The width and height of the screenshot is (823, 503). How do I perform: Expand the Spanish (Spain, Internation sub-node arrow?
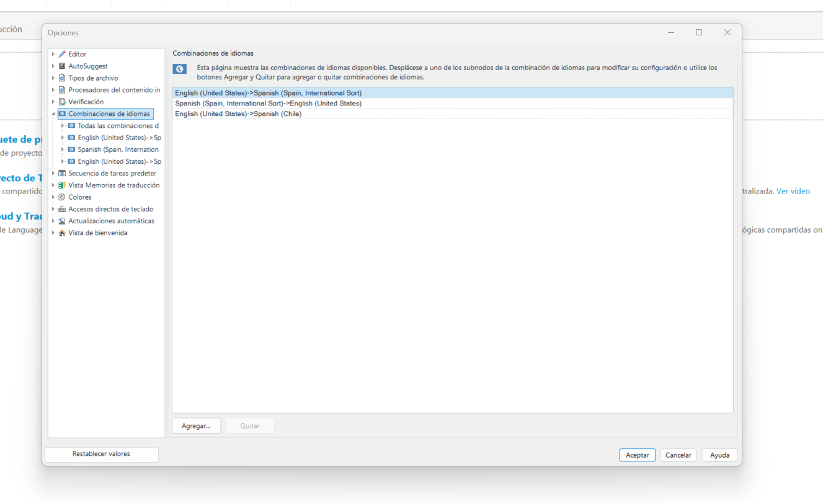coord(63,149)
